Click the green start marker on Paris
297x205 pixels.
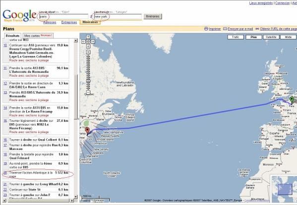click(292, 100)
